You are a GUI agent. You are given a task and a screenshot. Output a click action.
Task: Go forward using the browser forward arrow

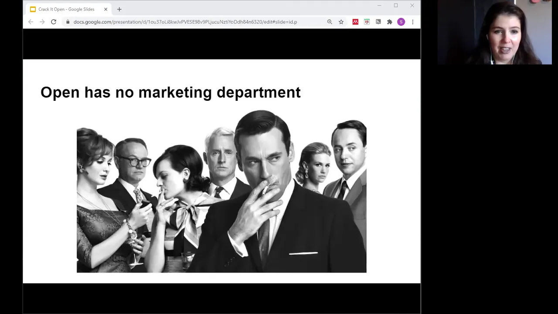42,22
